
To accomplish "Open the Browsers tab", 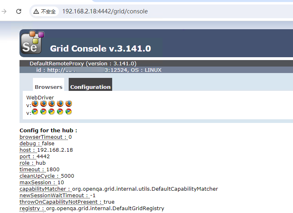I will [49, 85].
